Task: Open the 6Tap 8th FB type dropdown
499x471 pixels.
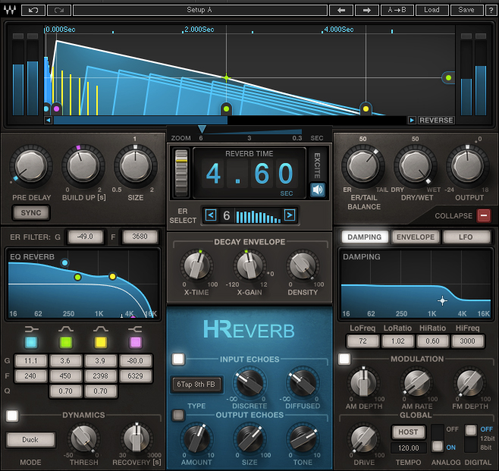Action: click(x=196, y=384)
